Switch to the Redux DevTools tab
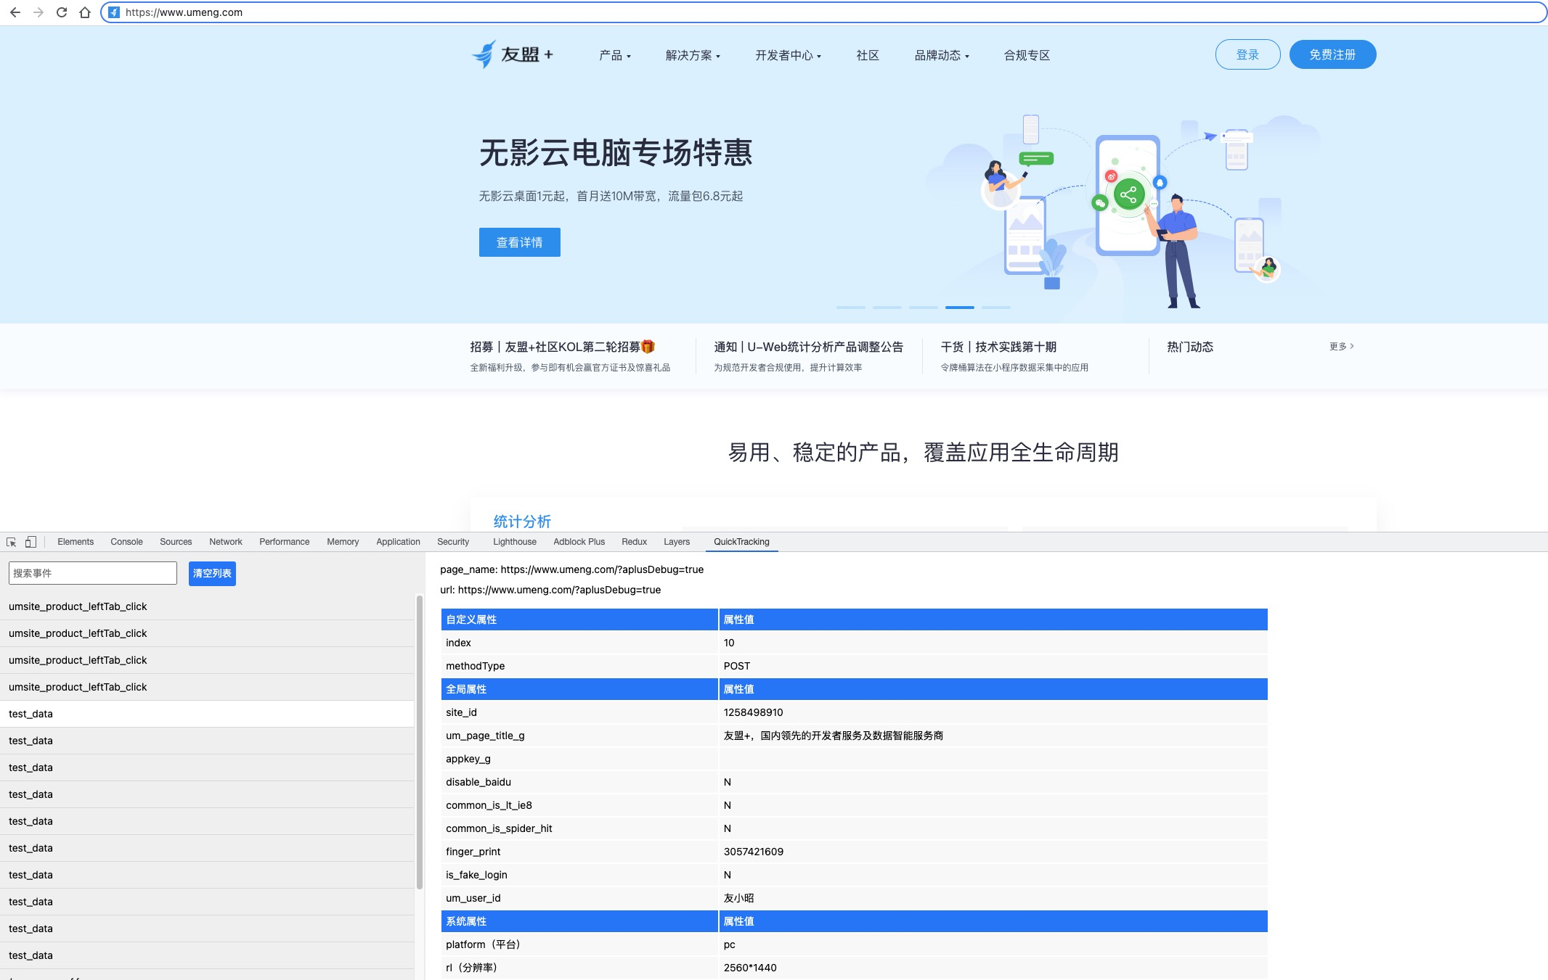The image size is (1548, 980). (634, 542)
